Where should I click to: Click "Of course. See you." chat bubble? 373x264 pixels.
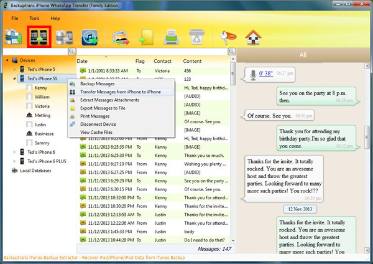tap(277, 116)
